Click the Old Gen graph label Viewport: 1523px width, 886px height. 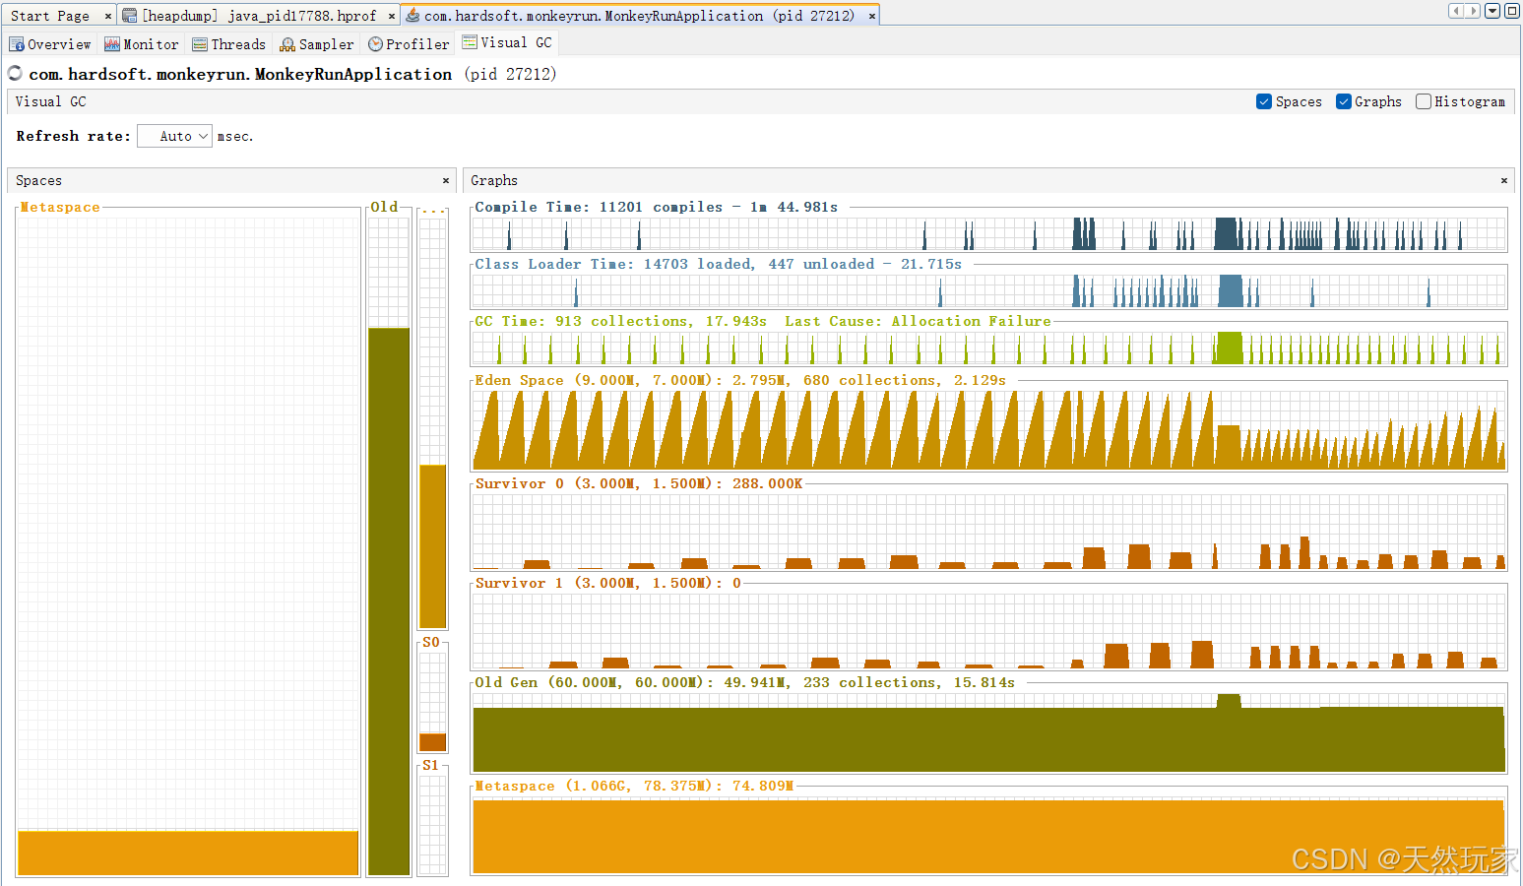click(744, 682)
